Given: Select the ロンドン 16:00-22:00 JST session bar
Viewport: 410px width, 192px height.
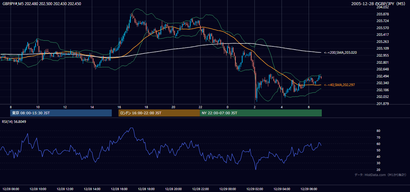Looking at the screenshot, I should pyautogui.click(x=159, y=113).
